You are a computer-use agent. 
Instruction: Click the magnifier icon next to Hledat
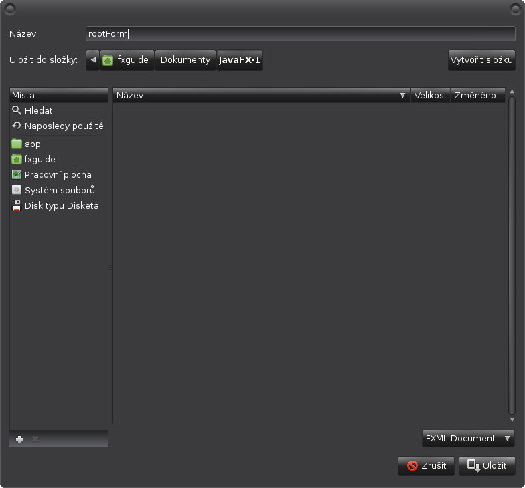point(16,110)
